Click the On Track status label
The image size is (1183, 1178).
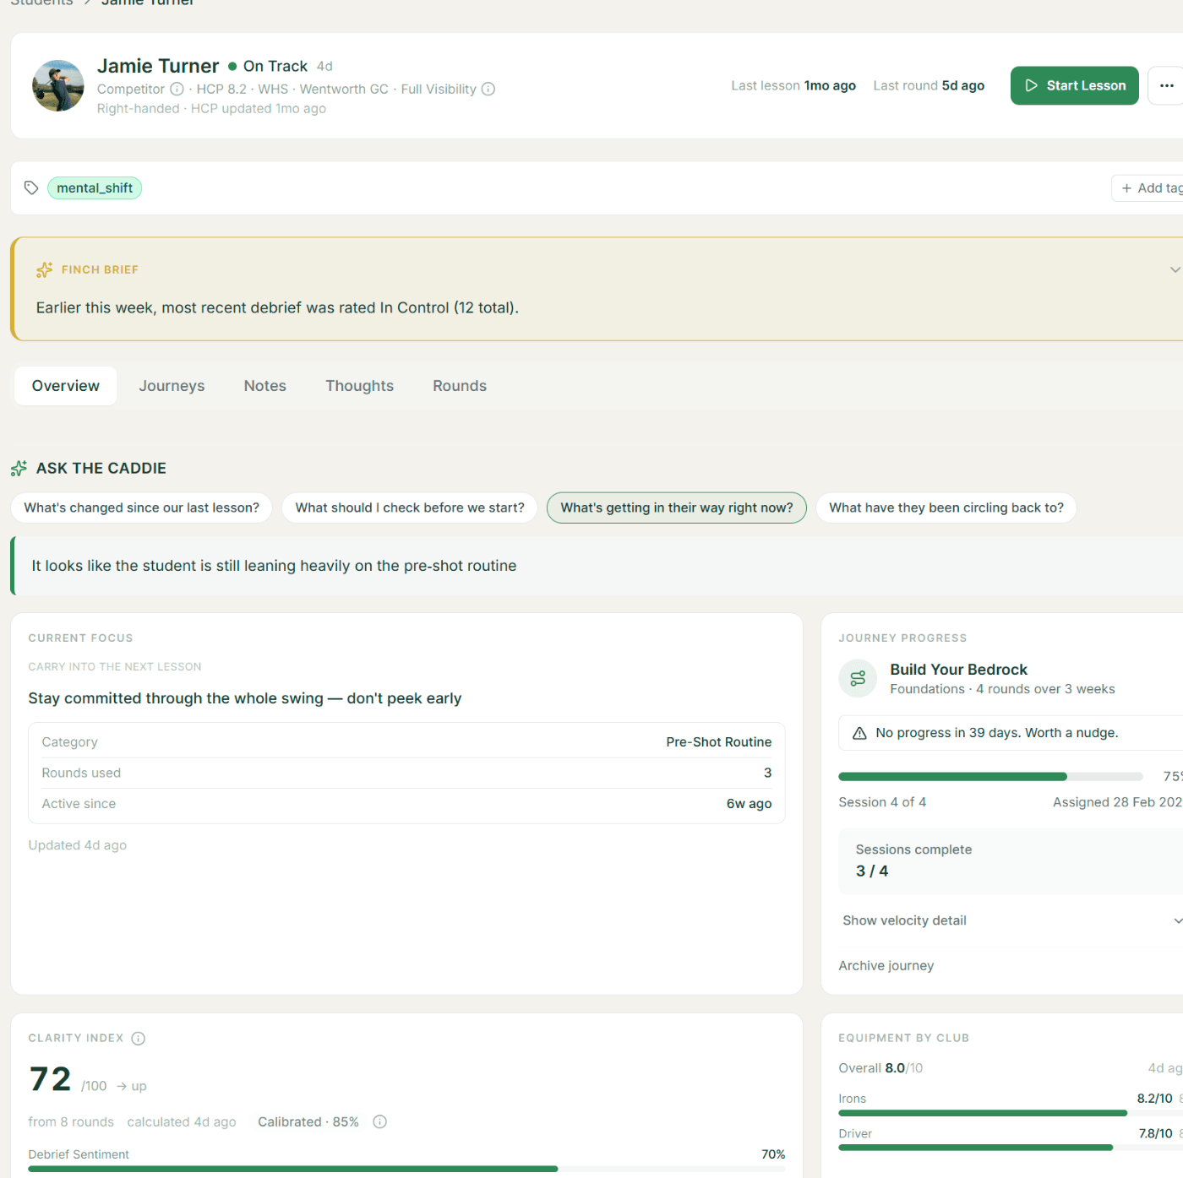click(x=275, y=66)
